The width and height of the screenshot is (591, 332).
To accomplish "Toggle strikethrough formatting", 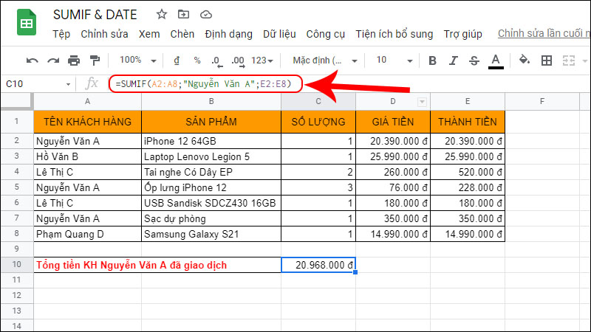I will 474,60.
